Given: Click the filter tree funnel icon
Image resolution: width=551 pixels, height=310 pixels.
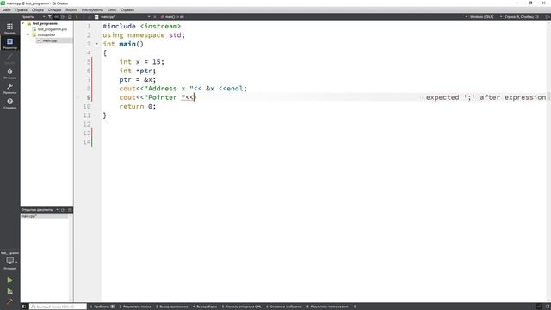Looking at the screenshot, I should 50,17.
